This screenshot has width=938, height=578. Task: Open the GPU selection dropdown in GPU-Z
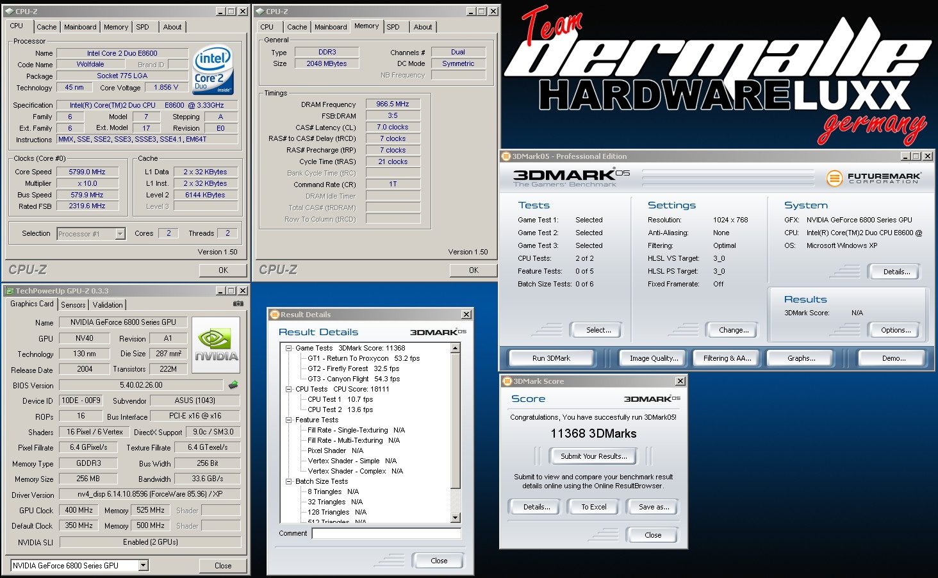pos(144,565)
